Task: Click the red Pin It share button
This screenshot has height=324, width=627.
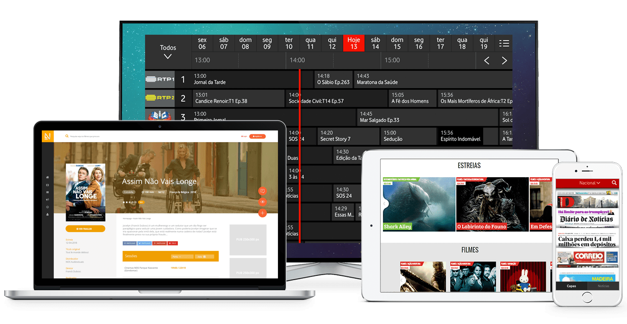Action: (x=173, y=243)
